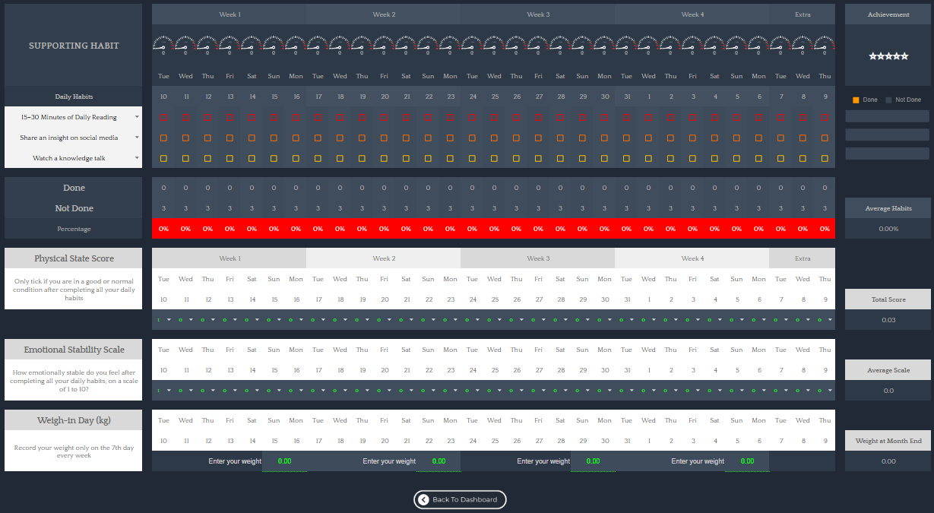Go back to the dashboard
The image size is (934, 513).
click(460, 499)
